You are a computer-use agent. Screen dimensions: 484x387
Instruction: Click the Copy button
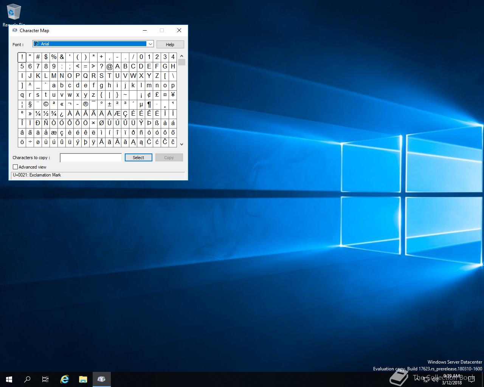tap(169, 158)
